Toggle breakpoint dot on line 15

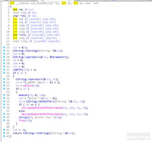pyautogui.click(x=4, y=47)
